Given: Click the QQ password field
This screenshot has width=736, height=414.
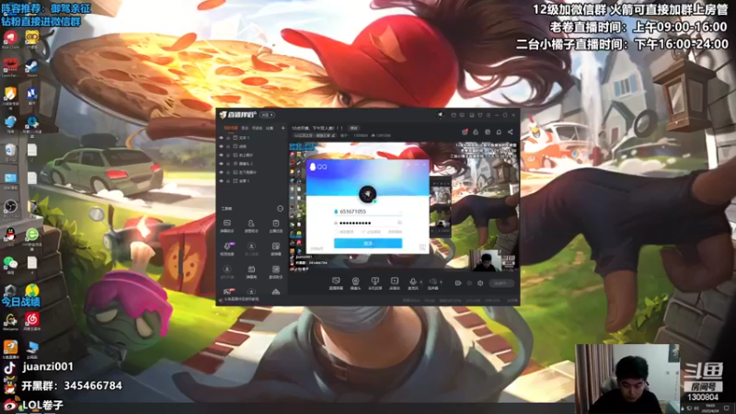Looking at the screenshot, I should coord(368,223).
